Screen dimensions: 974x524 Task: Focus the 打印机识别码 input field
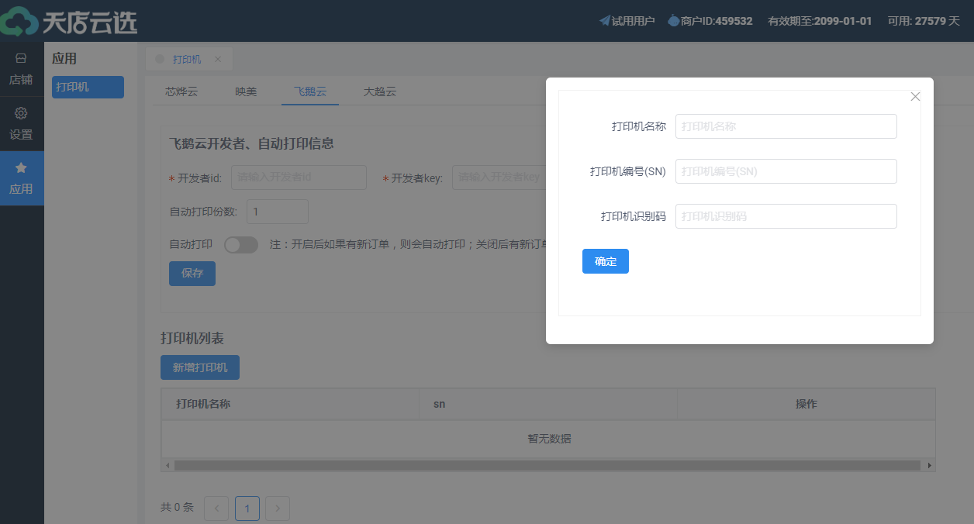pyautogui.click(x=786, y=216)
